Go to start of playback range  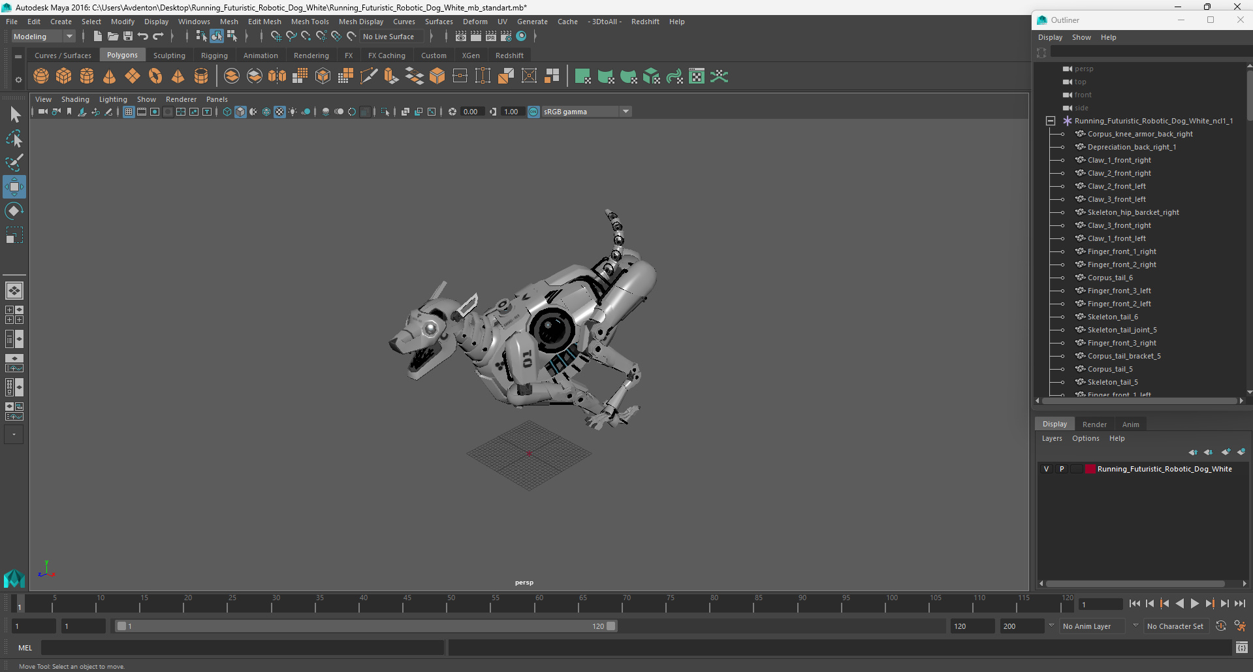[x=1134, y=604]
